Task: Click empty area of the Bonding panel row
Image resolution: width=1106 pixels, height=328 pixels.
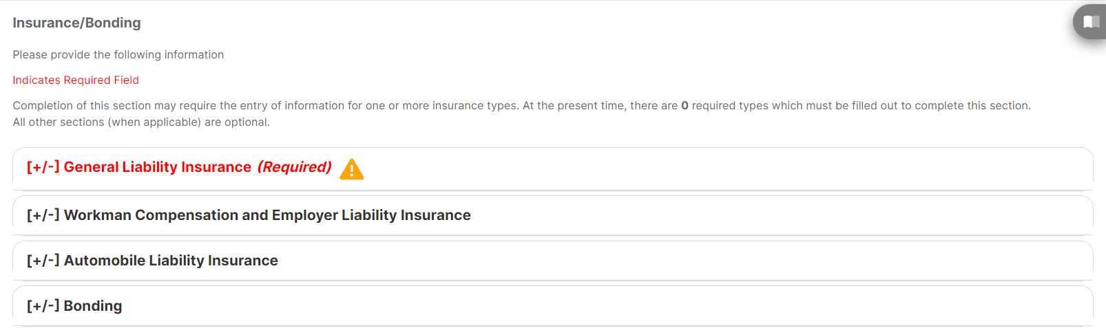Action: pos(606,306)
